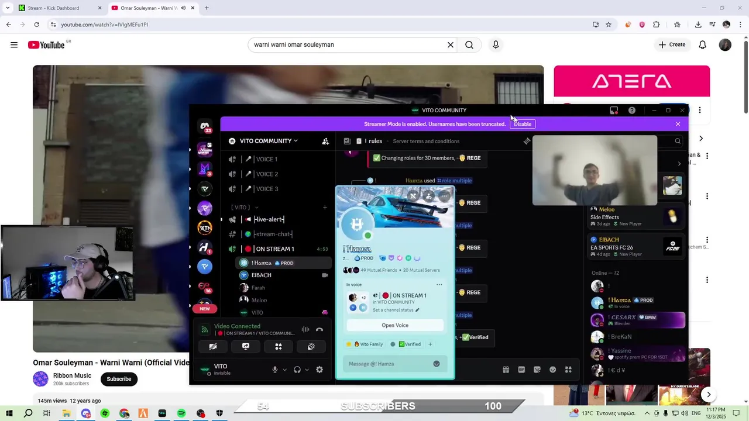The height and width of the screenshot is (421, 749).
Task: Open a new Chrome tab
Action: [207, 8]
